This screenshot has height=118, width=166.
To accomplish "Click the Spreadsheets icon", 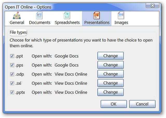I will (x=67, y=16).
